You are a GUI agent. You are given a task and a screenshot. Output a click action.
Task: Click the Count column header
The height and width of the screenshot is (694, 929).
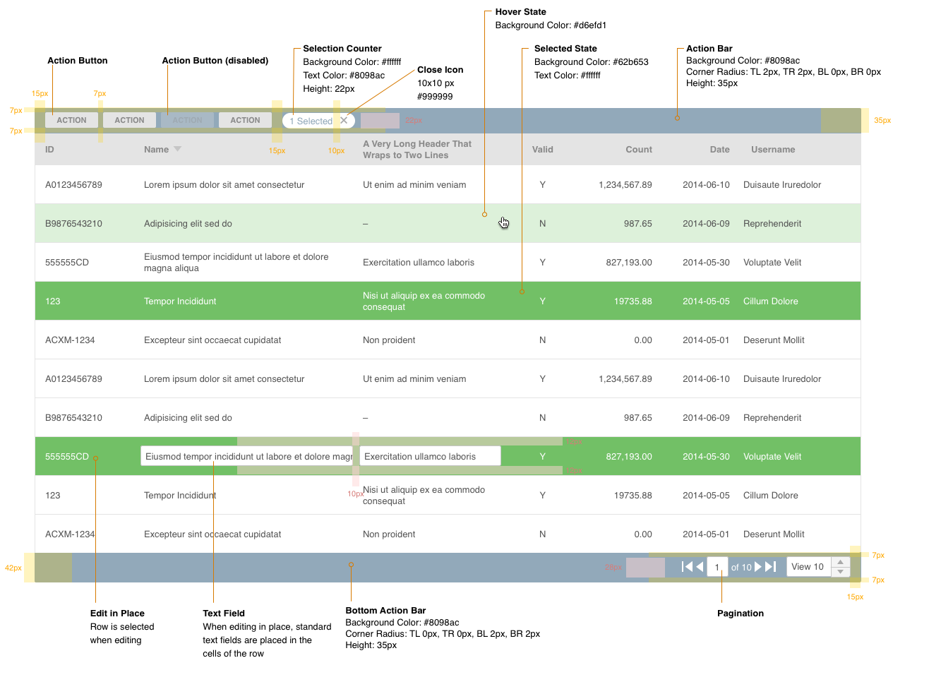click(638, 150)
